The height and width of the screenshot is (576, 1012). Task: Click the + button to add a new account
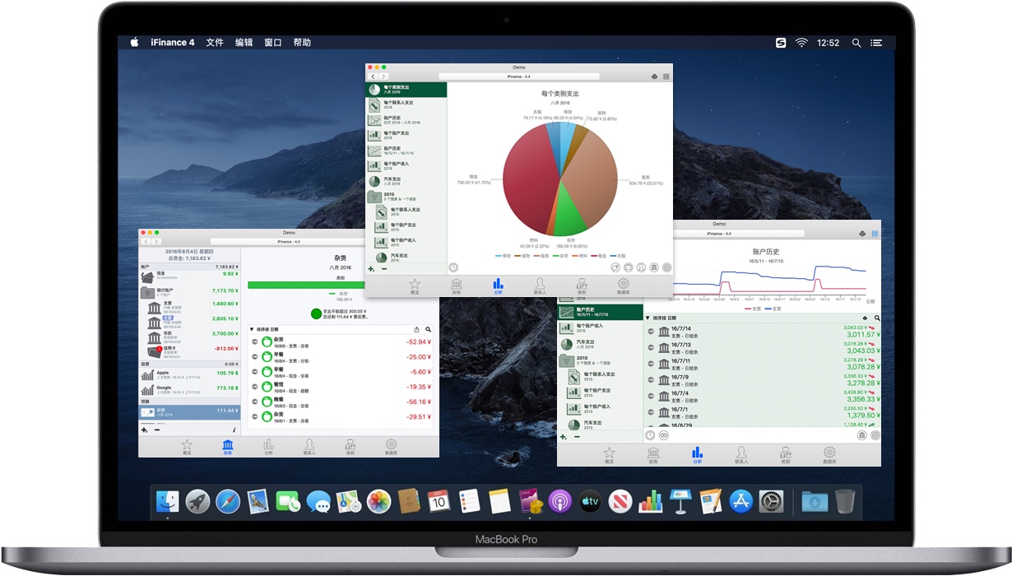point(144,430)
